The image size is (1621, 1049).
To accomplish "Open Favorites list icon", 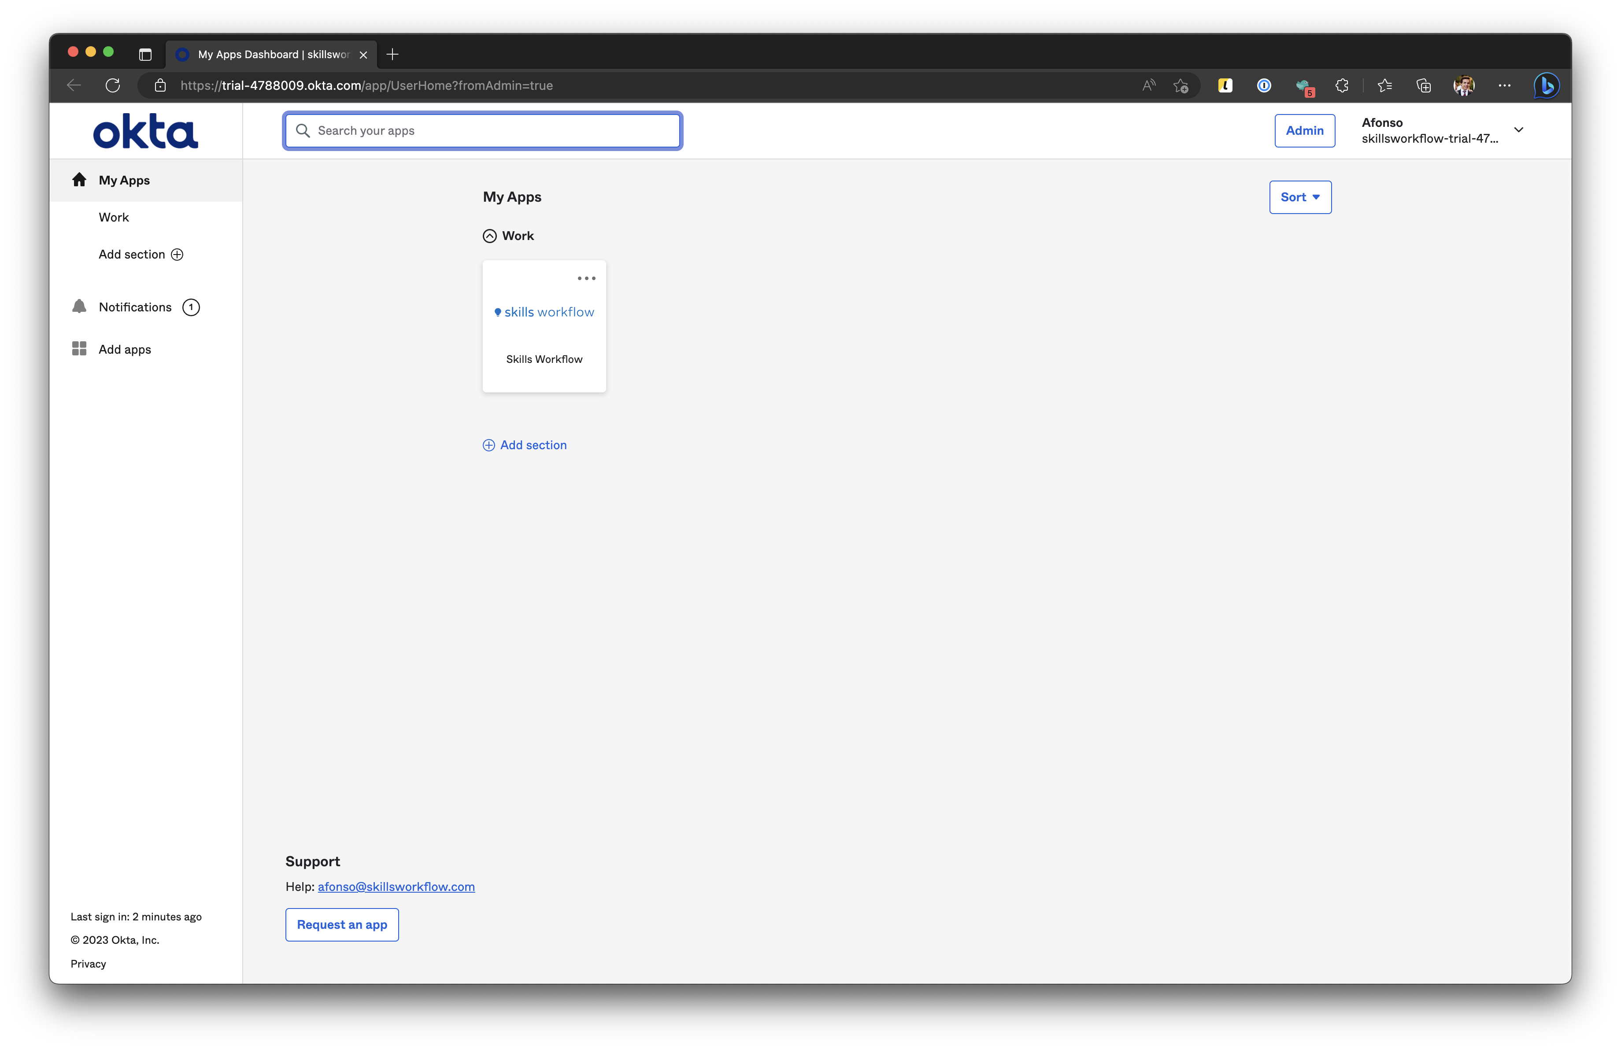I will [1384, 85].
